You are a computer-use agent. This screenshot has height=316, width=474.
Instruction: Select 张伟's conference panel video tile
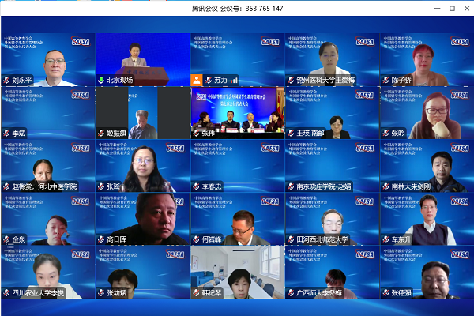point(237,111)
